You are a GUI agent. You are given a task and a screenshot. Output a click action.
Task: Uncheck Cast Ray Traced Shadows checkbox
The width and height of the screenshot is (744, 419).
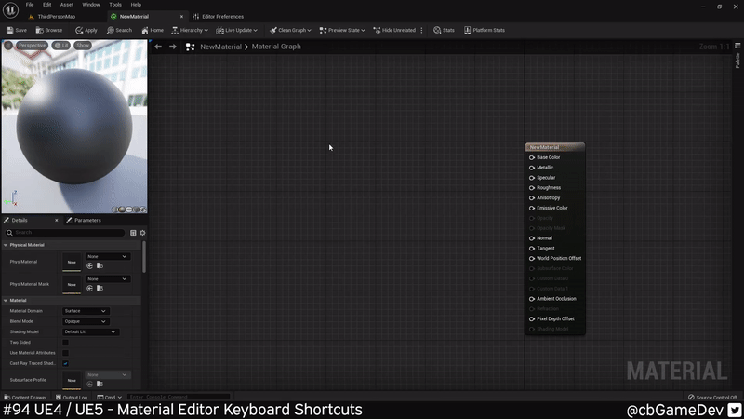pyautogui.click(x=65, y=363)
